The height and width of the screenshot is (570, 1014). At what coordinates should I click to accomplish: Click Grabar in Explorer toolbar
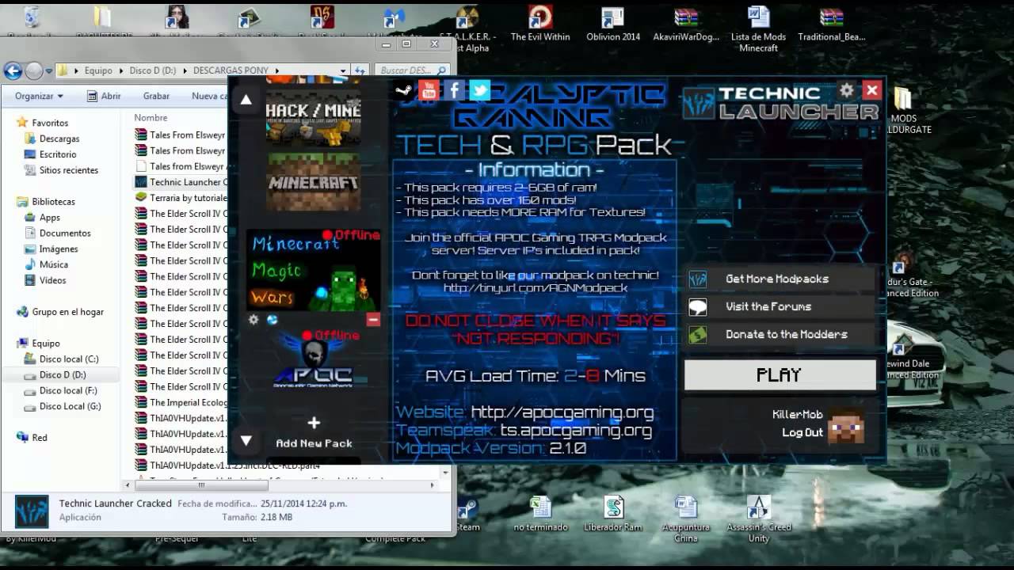[x=156, y=96]
